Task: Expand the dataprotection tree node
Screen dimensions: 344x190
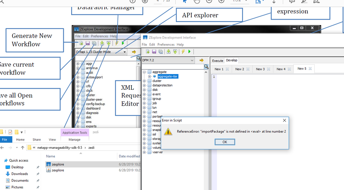Action: (x=144, y=85)
